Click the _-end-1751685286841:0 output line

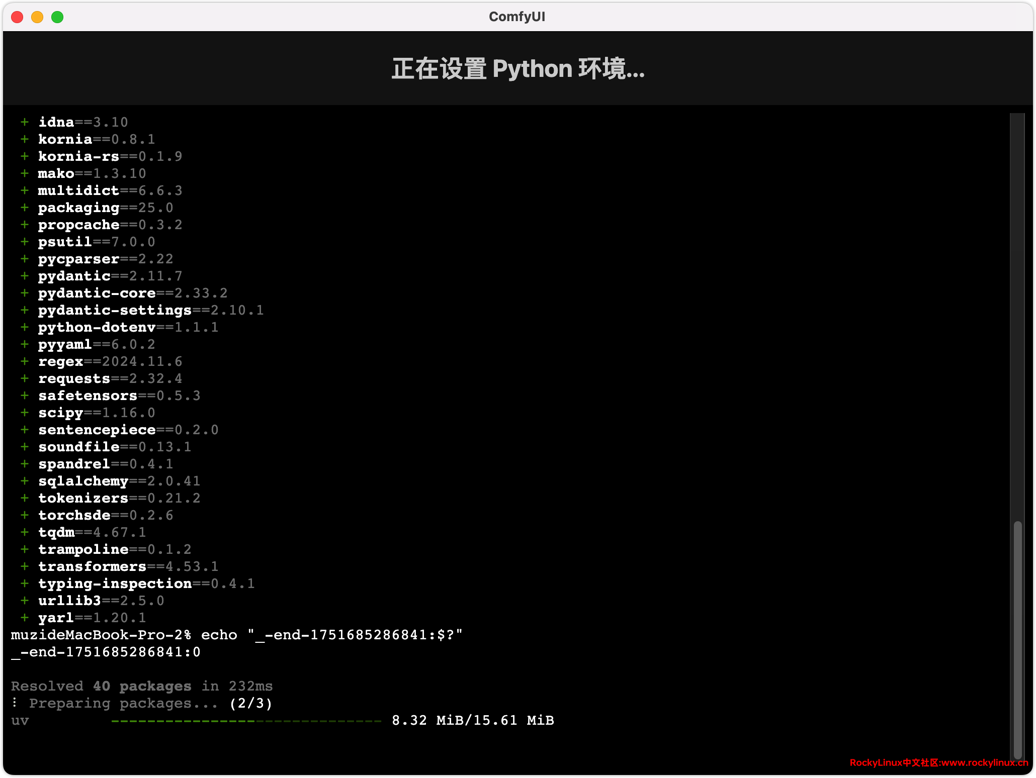click(106, 652)
